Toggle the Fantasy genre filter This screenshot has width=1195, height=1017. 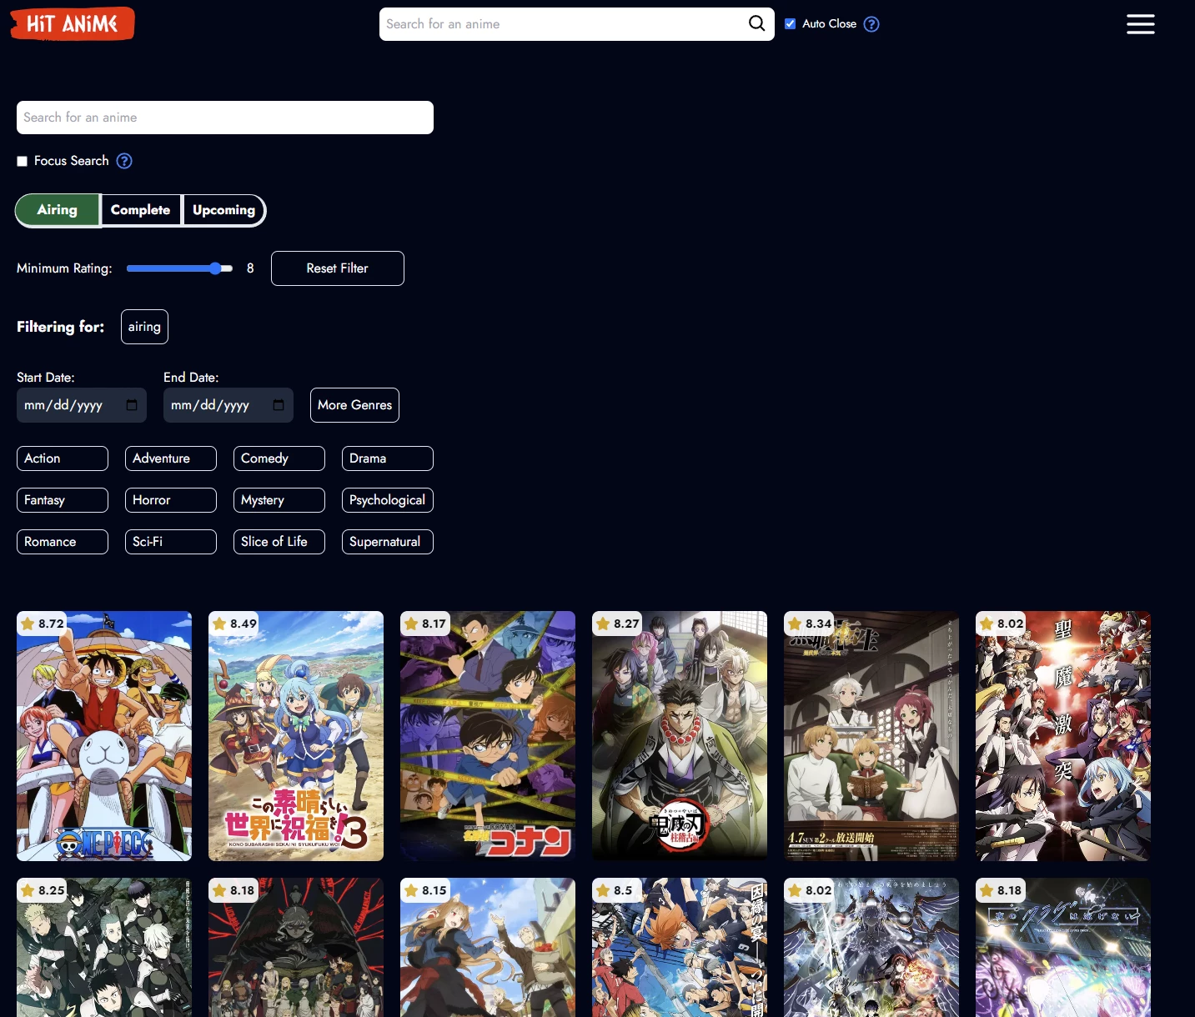pyautogui.click(x=63, y=500)
